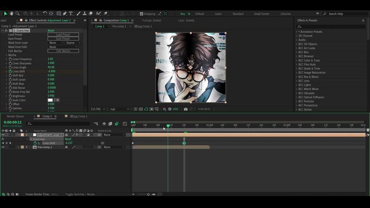Select the Type (T) tool
The width and height of the screenshot is (370, 208).
[71, 14]
